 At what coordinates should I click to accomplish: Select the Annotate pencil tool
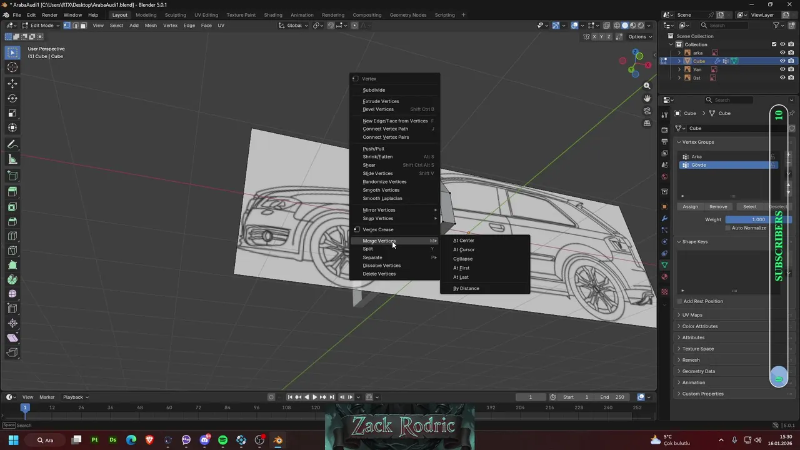pyautogui.click(x=12, y=144)
